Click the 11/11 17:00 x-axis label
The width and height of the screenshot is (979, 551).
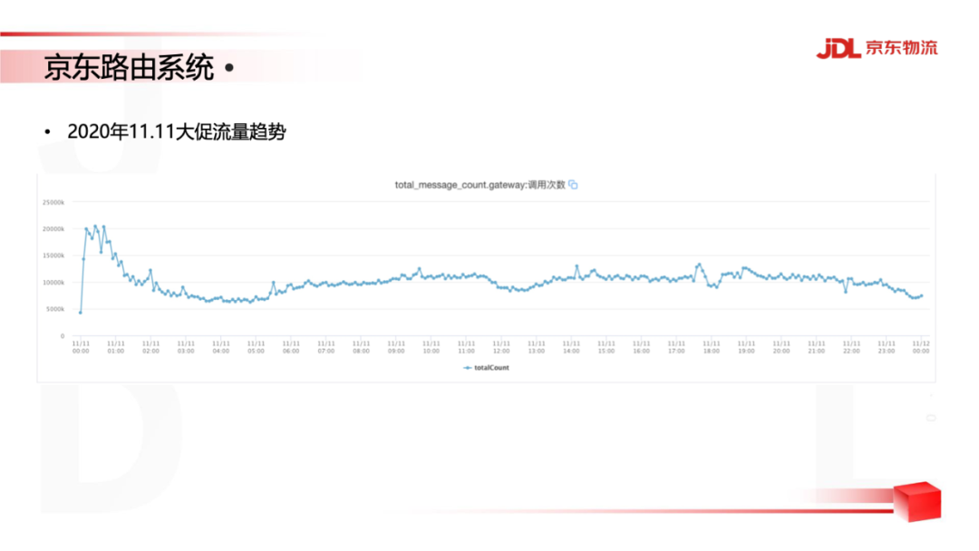coord(676,348)
